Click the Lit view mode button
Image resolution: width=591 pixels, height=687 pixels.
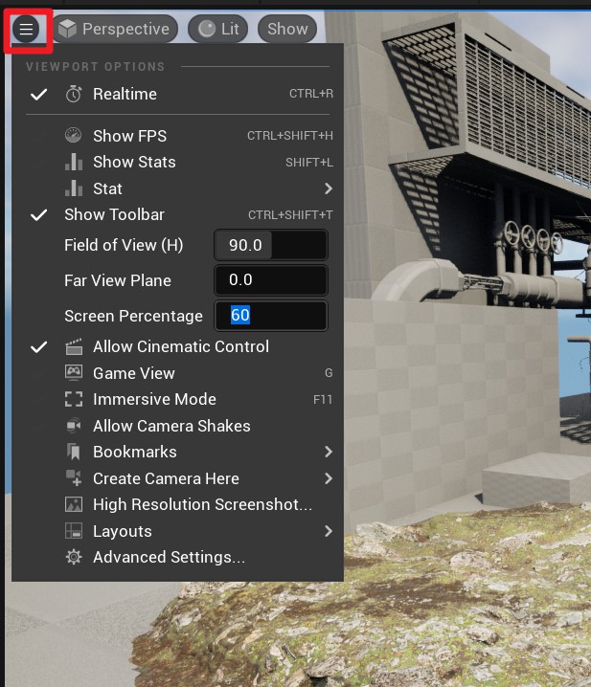point(218,29)
